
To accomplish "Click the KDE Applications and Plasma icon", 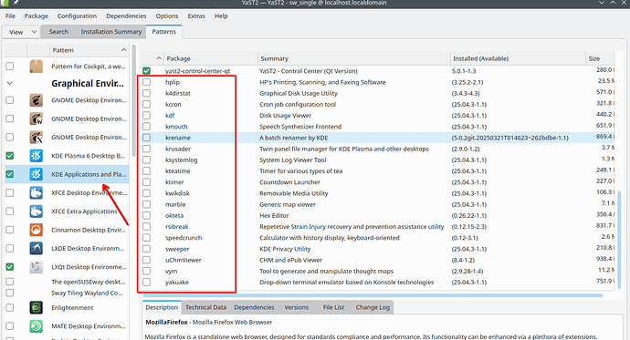I will 37,174.
